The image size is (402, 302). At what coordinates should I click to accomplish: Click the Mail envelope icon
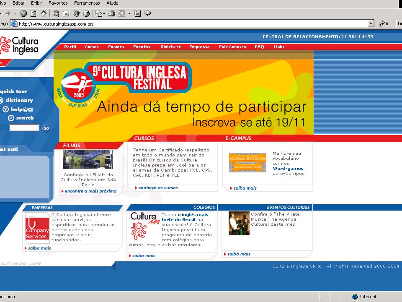coord(98,13)
